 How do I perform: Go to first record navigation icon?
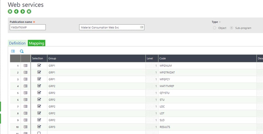(10, 11)
